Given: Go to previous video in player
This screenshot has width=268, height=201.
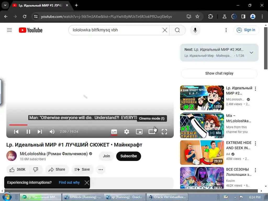Looking at the screenshot, I should click(16, 132).
